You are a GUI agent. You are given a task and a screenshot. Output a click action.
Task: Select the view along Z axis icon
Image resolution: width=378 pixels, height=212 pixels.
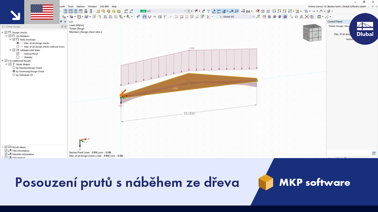coord(285,11)
